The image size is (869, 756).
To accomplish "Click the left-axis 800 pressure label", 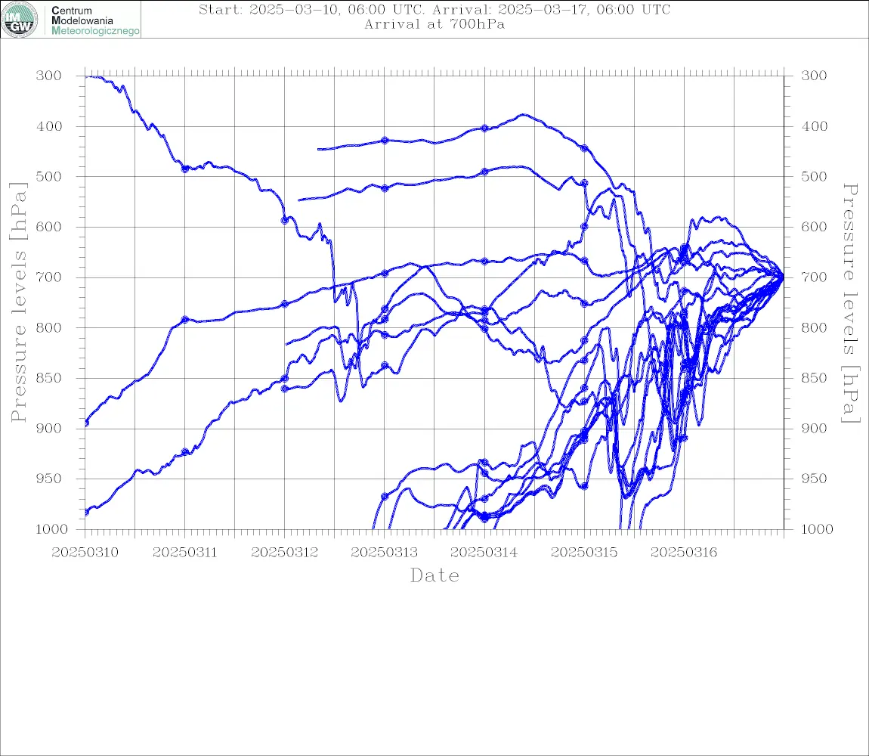I will pyautogui.click(x=49, y=327).
